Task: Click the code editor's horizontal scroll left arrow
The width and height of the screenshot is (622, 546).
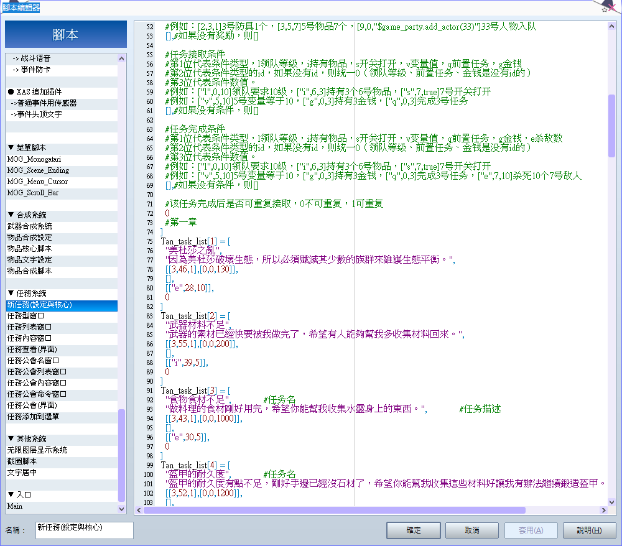Action: click(139, 511)
